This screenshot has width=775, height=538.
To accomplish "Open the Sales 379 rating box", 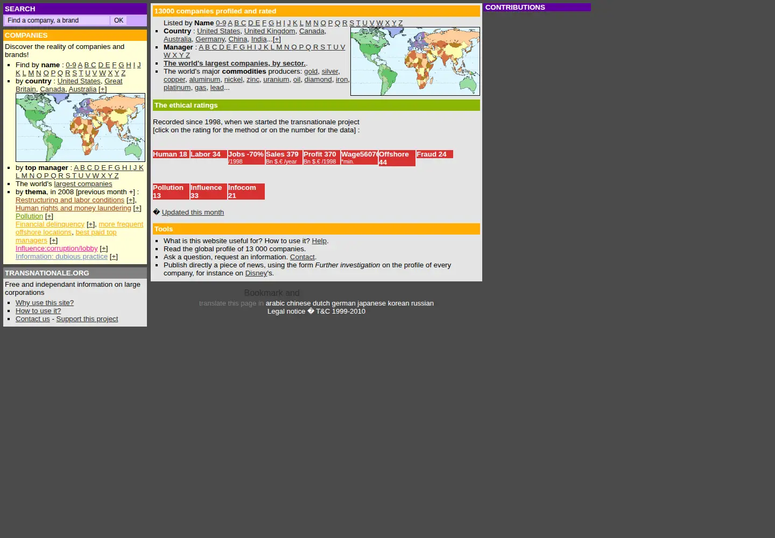I will [x=284, y=158].
